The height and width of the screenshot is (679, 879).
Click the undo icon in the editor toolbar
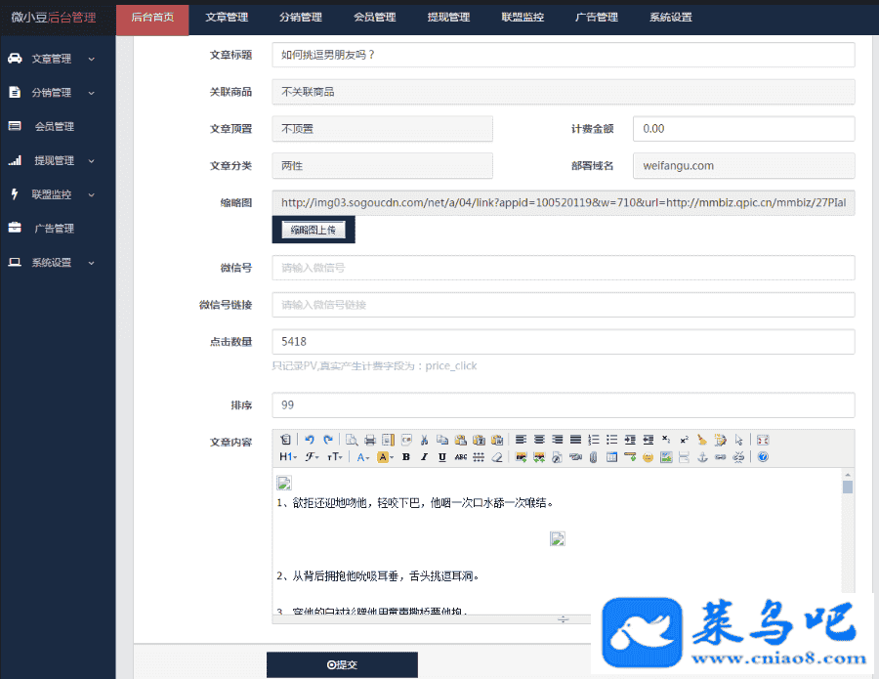tap(309, 440)
